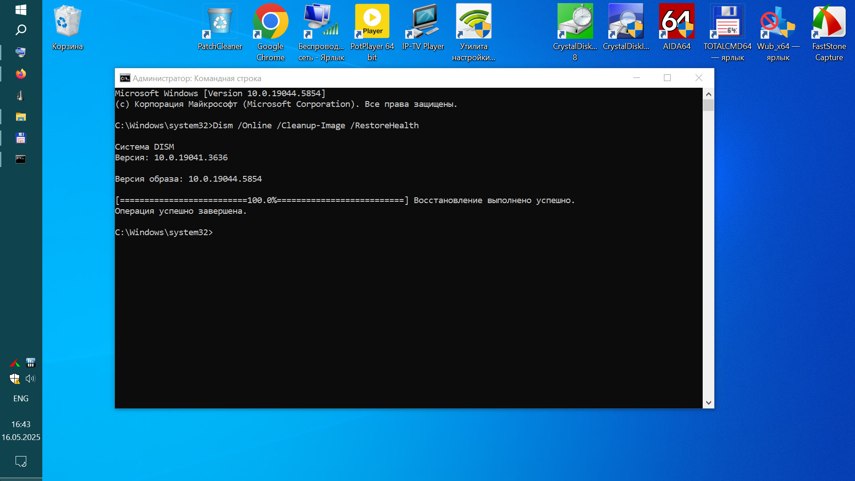Open File Explorer from taskbar
The width and height of the screenshot is (855, 481).
[x=21, y=117]
